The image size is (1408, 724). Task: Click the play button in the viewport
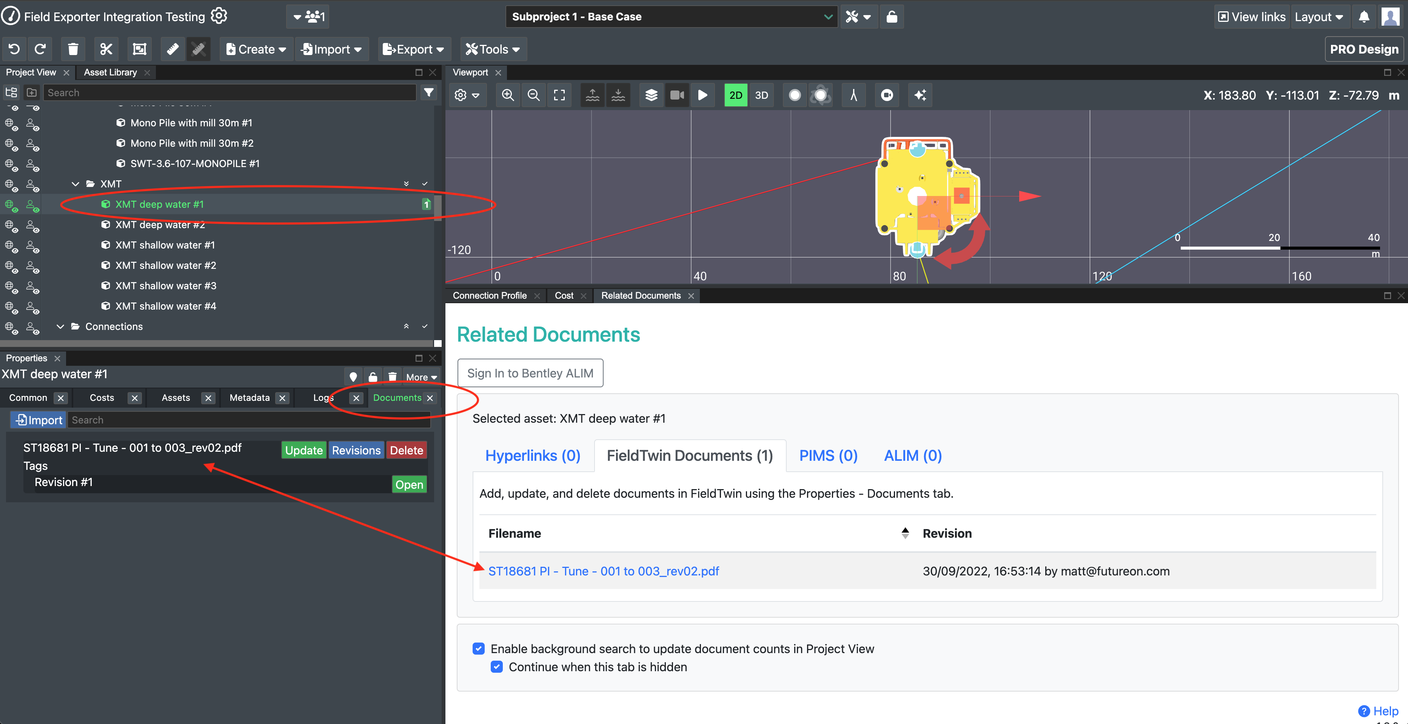(702, 95)
